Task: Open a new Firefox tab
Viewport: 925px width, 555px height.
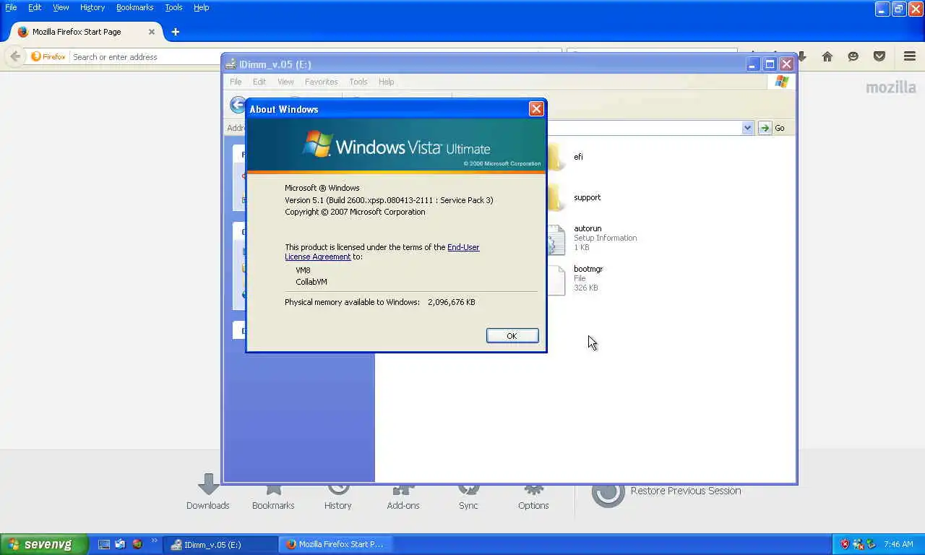Action: pyautogui.click(x=175, y=32)
